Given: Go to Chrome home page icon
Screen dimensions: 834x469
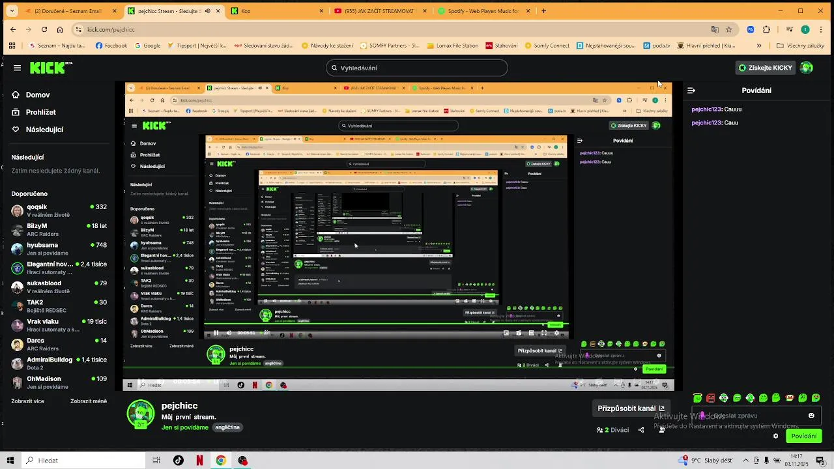Looking at the screenshot, I should 60,29.
